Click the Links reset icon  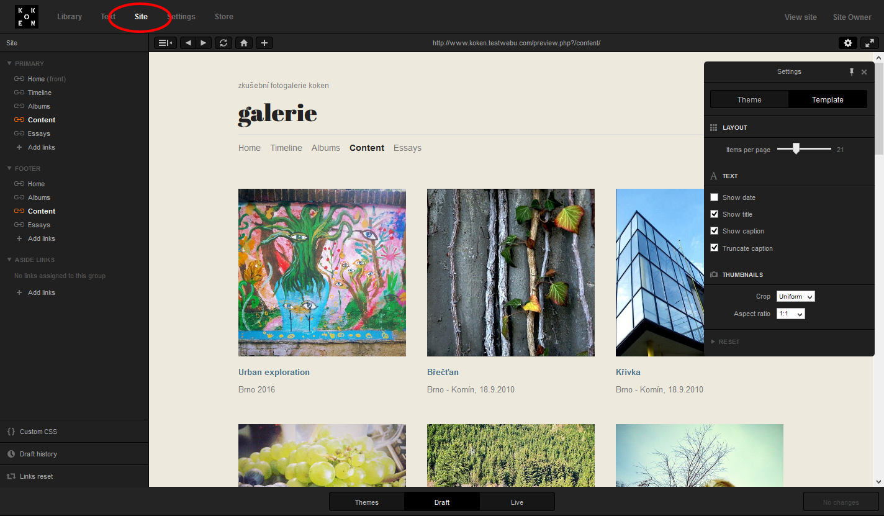11,476
